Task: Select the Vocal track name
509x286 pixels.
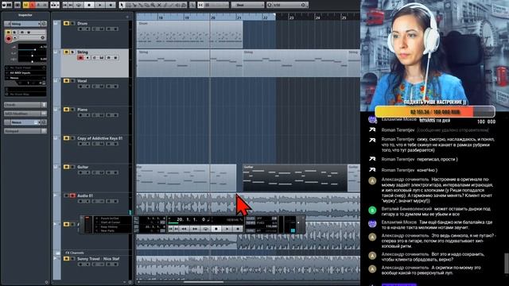Action: point(82,81)
